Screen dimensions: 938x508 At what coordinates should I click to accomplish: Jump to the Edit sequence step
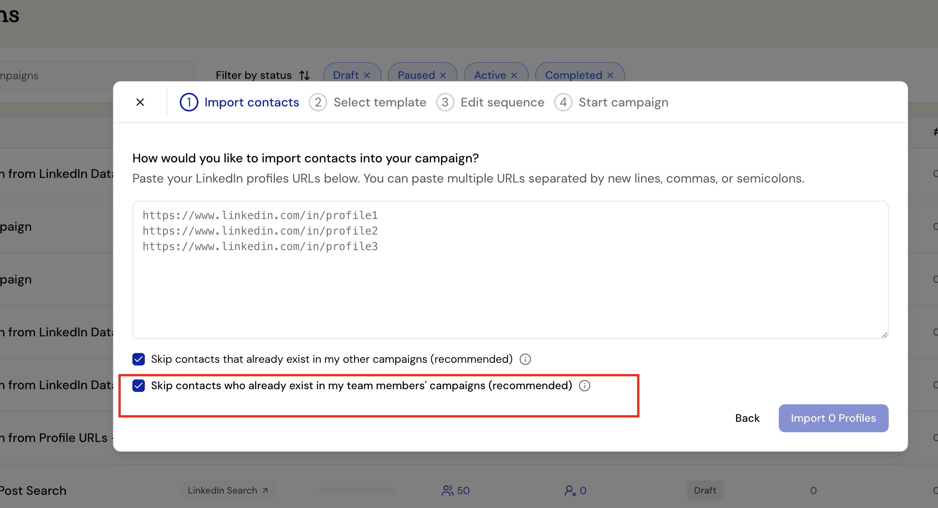[502, 102]
